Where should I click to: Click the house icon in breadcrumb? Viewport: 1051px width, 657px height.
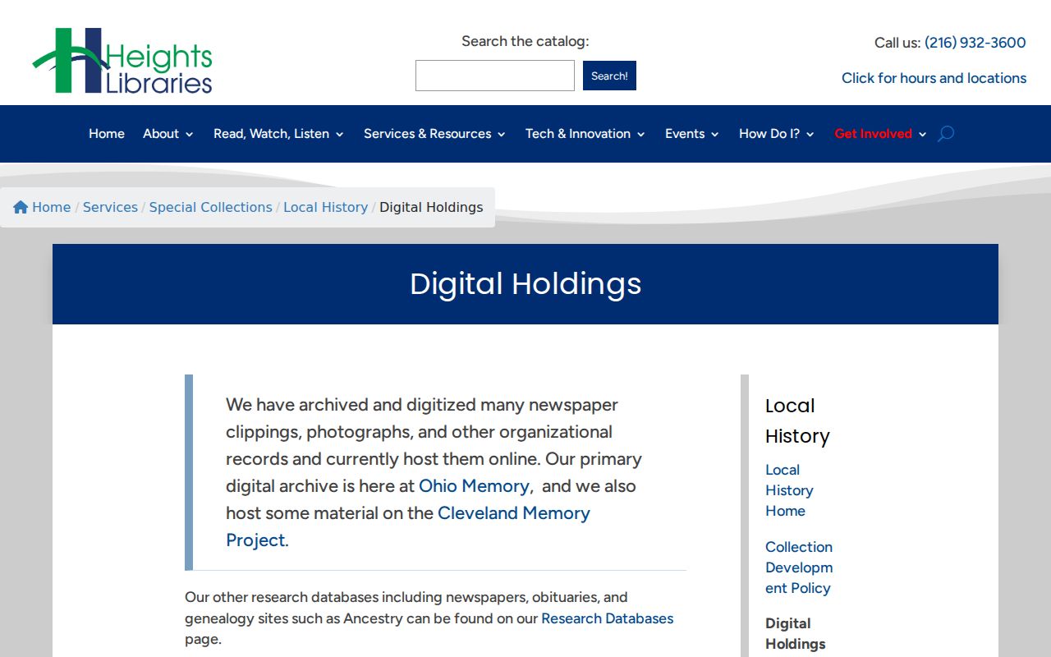pos(21,207)
